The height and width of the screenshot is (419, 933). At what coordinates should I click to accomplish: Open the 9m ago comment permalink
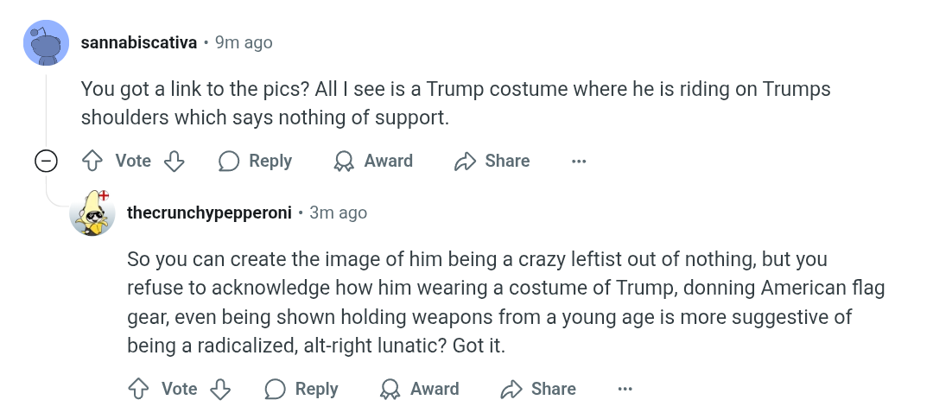[244, 43]
